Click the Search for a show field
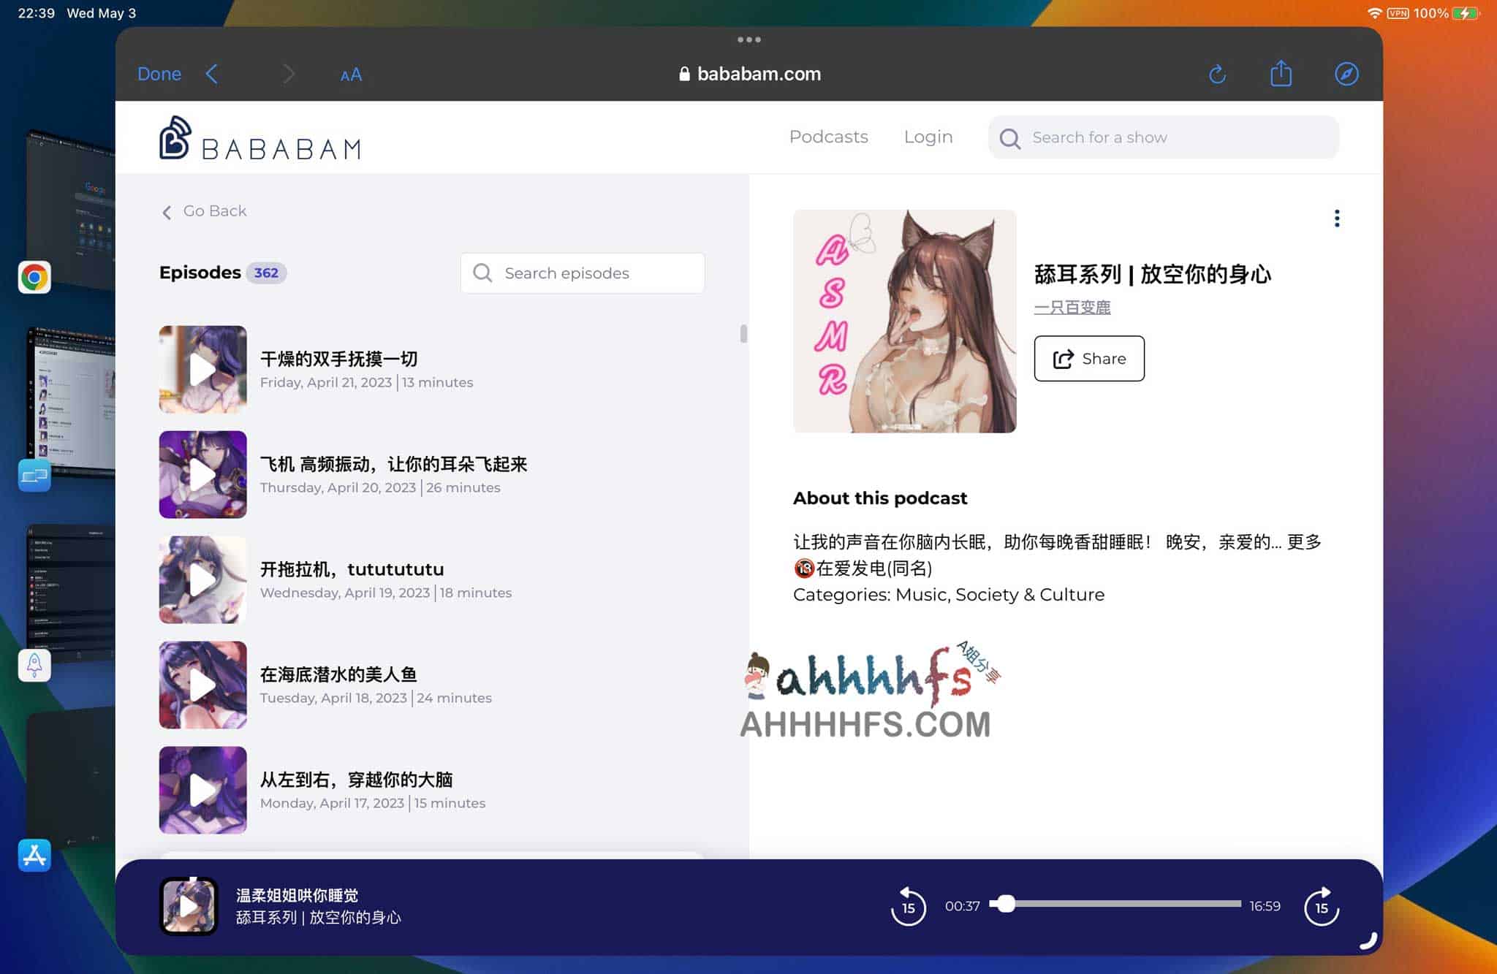 pos(1163,137)
